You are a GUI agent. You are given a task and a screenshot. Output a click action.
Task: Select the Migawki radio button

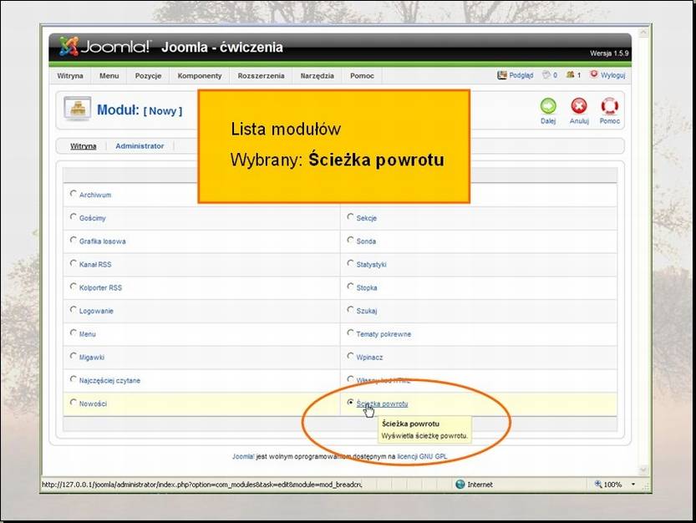point(74,356)
